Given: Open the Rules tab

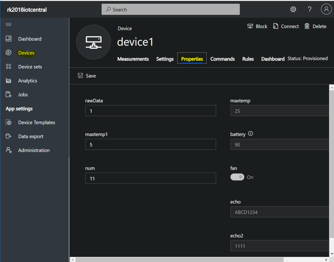Looking at the screenshot, I should pos(248,59).
